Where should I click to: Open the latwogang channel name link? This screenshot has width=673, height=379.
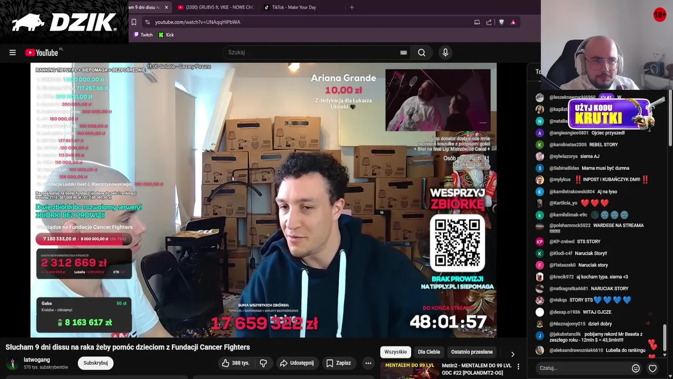(37, 360)
